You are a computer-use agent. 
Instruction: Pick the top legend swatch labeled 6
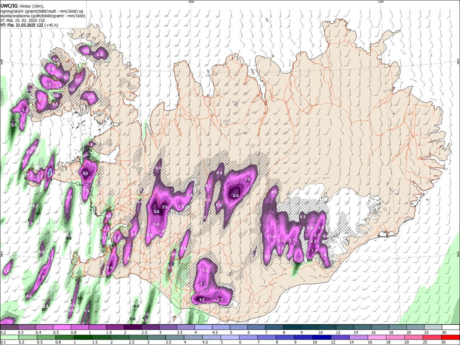click(x=256, y=327)
